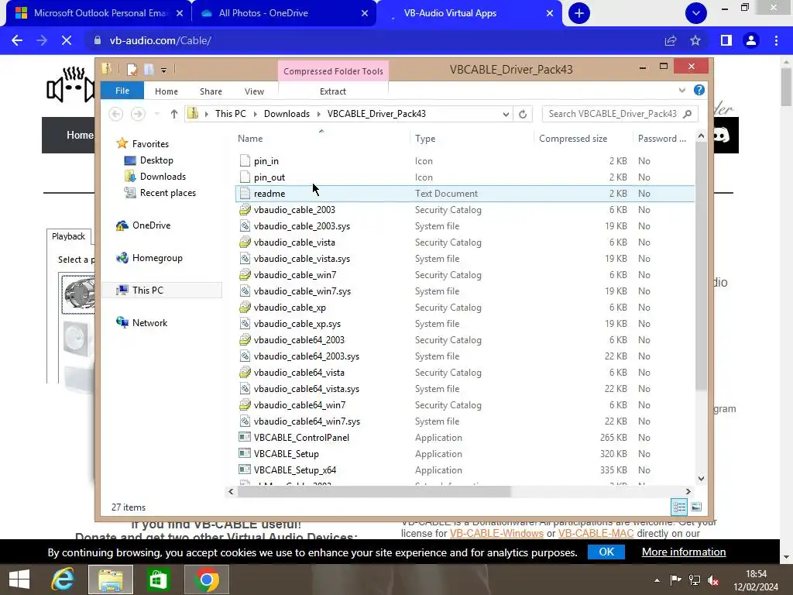Open the Extract ribbon tab
The image size is (793, 595).
point(333,91)
